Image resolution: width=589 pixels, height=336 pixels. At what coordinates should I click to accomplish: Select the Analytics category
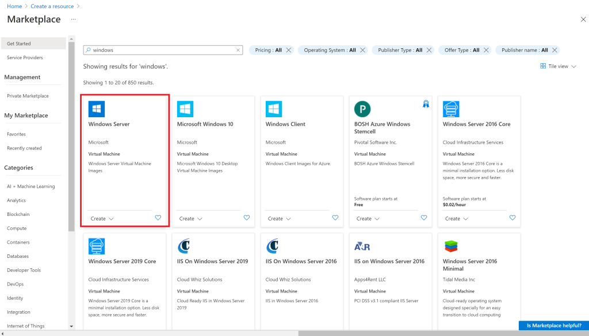point(16,200)
